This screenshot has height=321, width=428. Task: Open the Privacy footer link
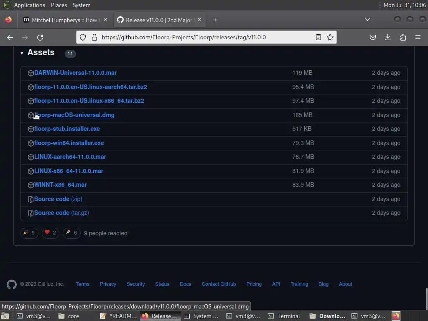108,284
